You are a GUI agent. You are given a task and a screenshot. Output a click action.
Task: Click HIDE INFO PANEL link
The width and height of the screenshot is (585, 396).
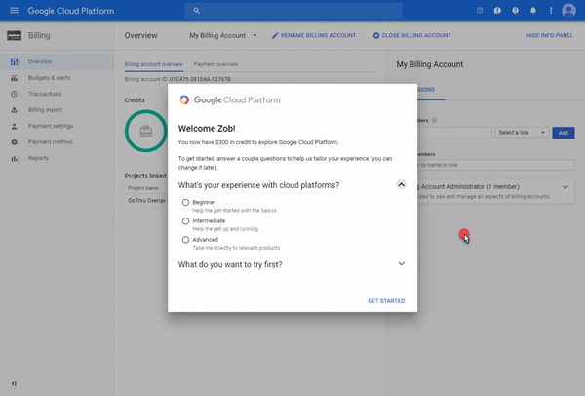click(x=551, y=35)
